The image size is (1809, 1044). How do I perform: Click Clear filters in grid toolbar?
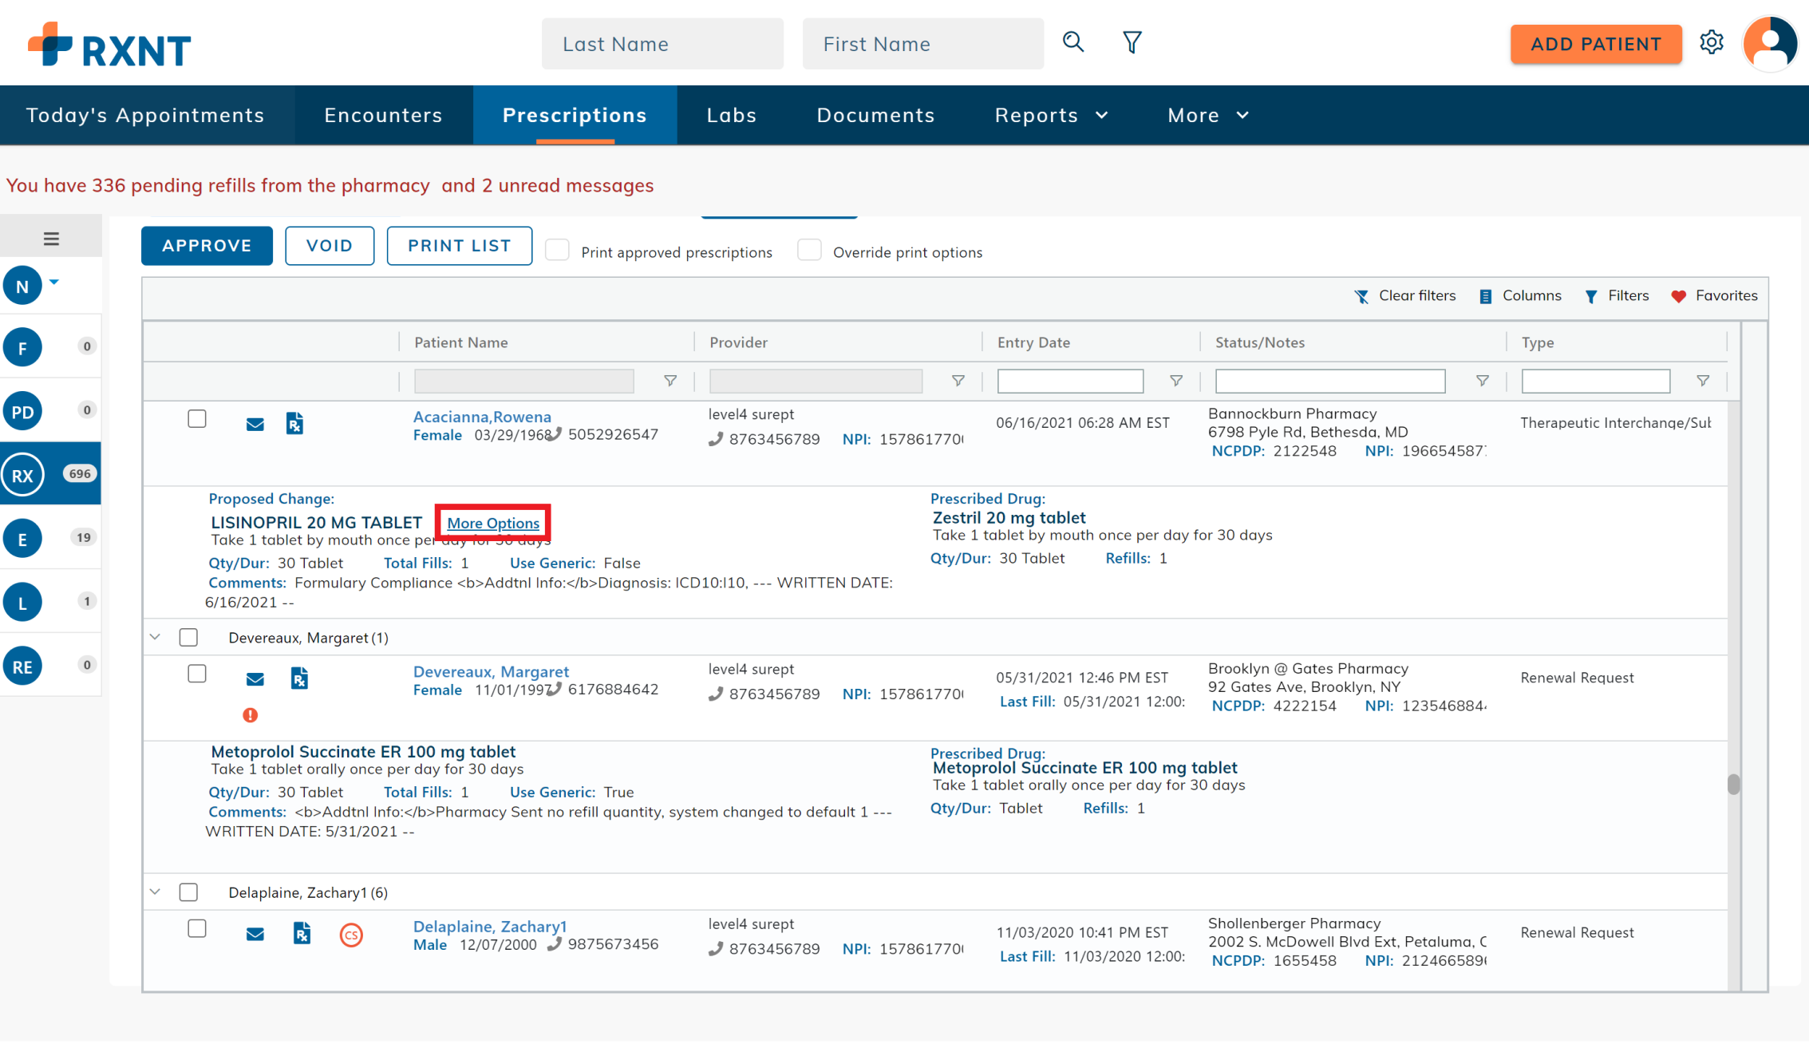[1404, 296]
